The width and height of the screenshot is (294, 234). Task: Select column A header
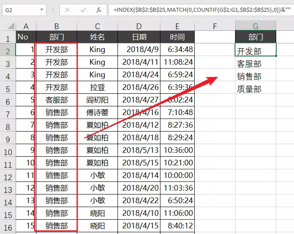[26, 26]
